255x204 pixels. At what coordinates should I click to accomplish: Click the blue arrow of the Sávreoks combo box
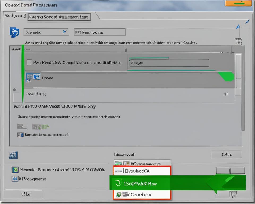click(65, 31)
